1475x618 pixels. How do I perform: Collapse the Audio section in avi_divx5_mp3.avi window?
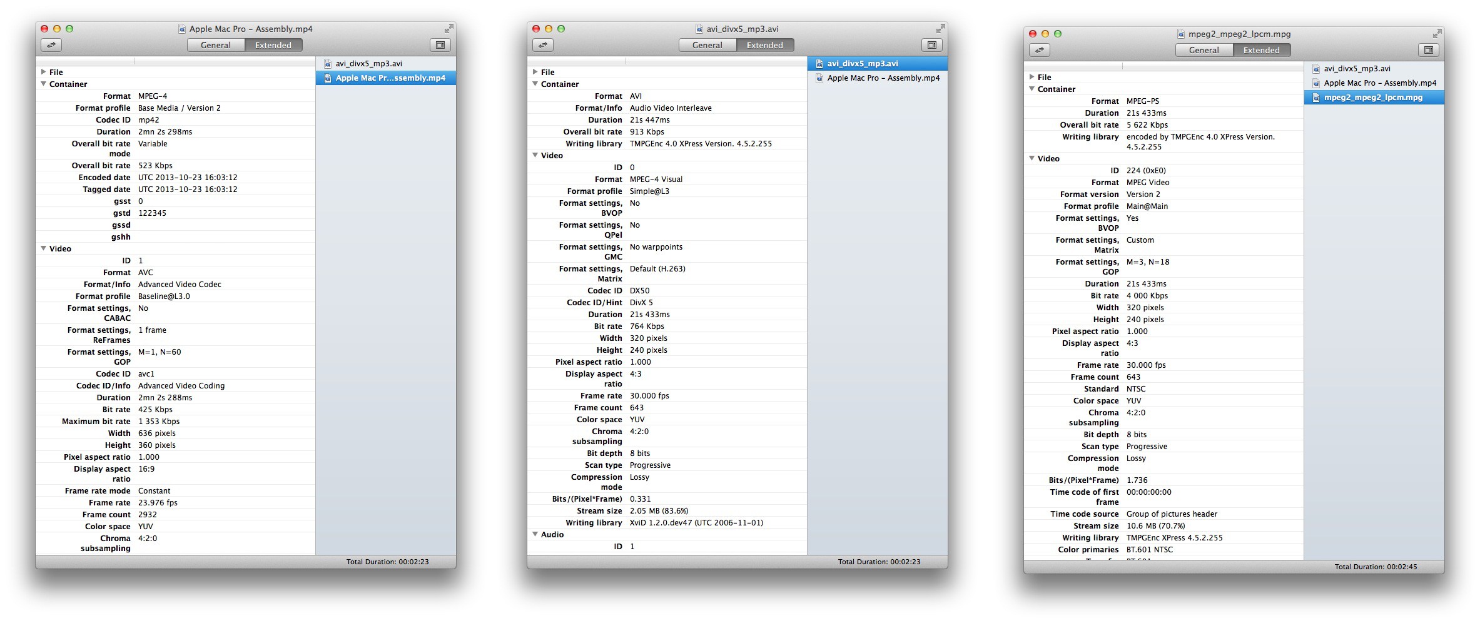click(535, 534)
